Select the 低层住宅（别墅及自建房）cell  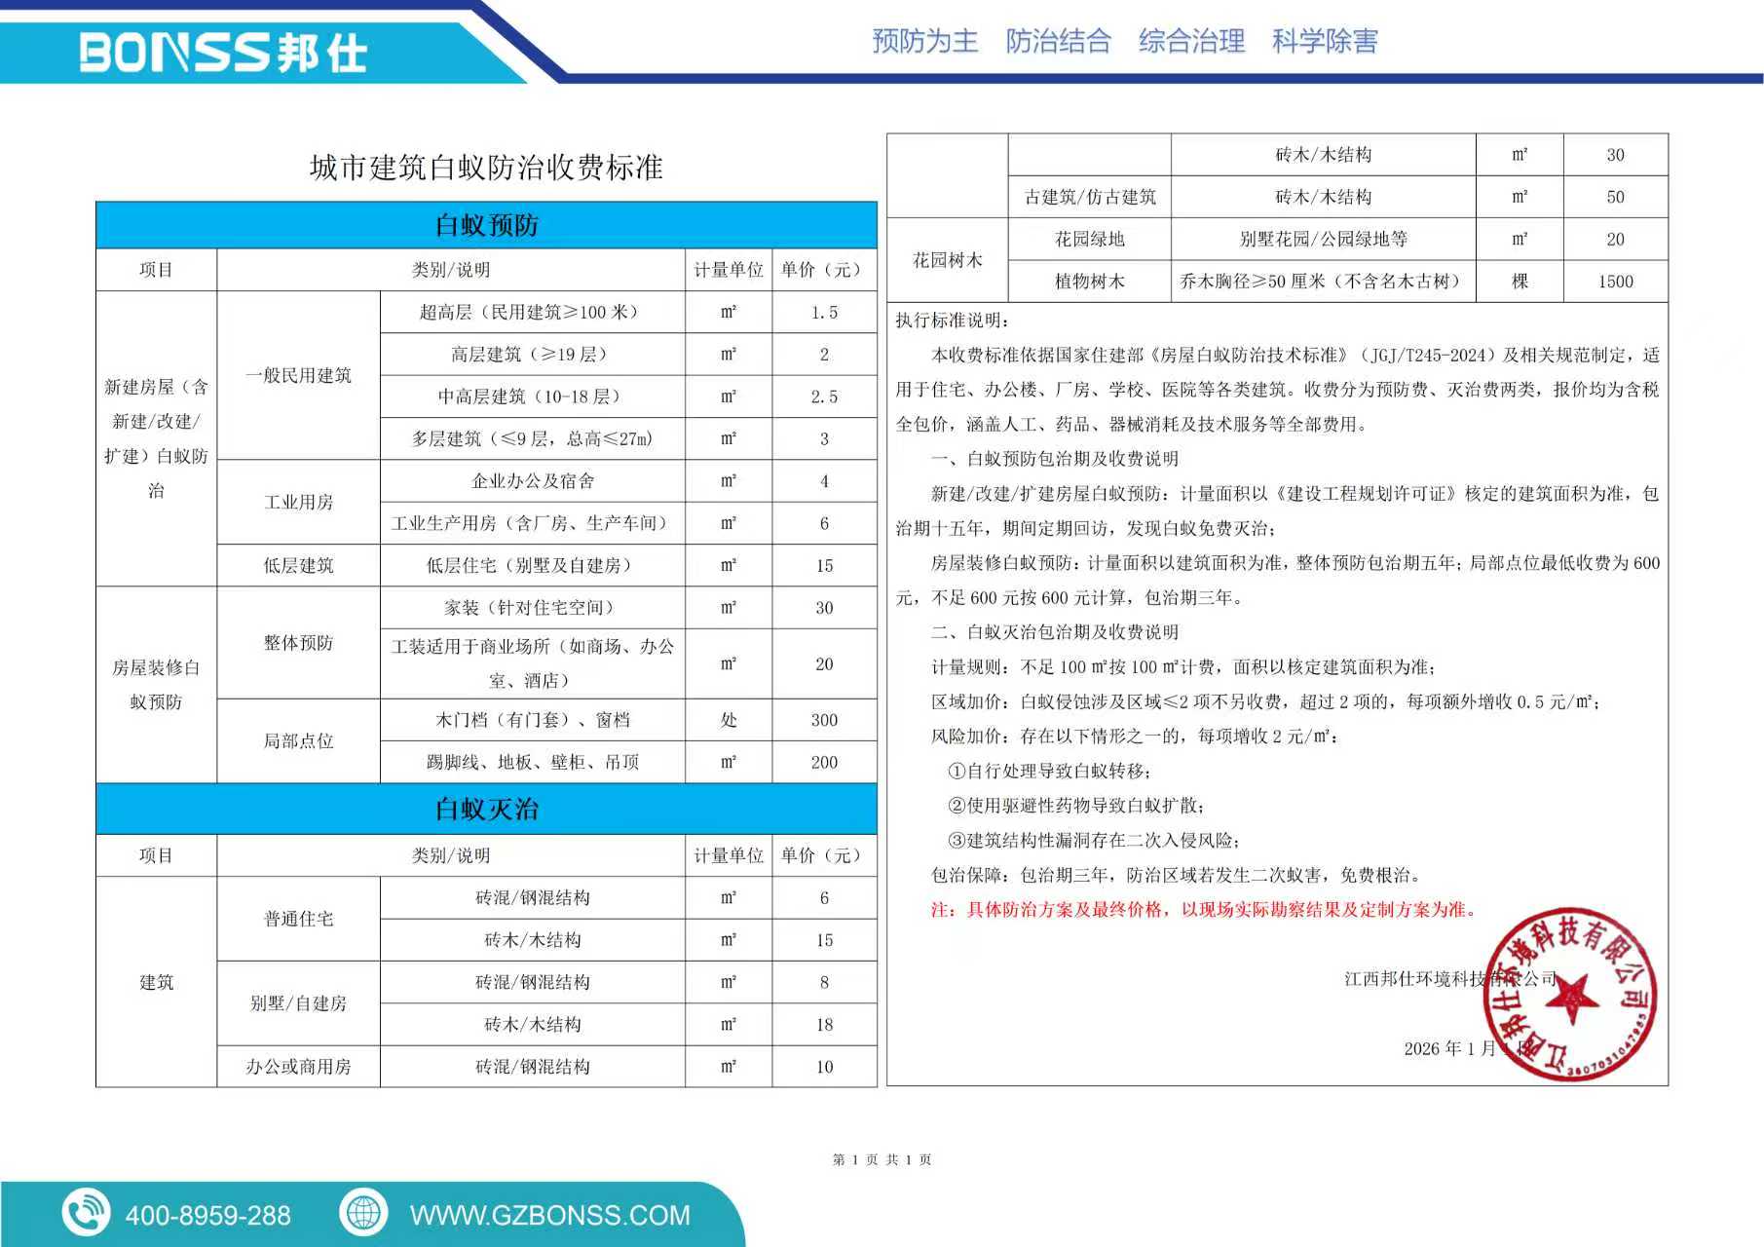pyautogui.click(x=532, y=565)
